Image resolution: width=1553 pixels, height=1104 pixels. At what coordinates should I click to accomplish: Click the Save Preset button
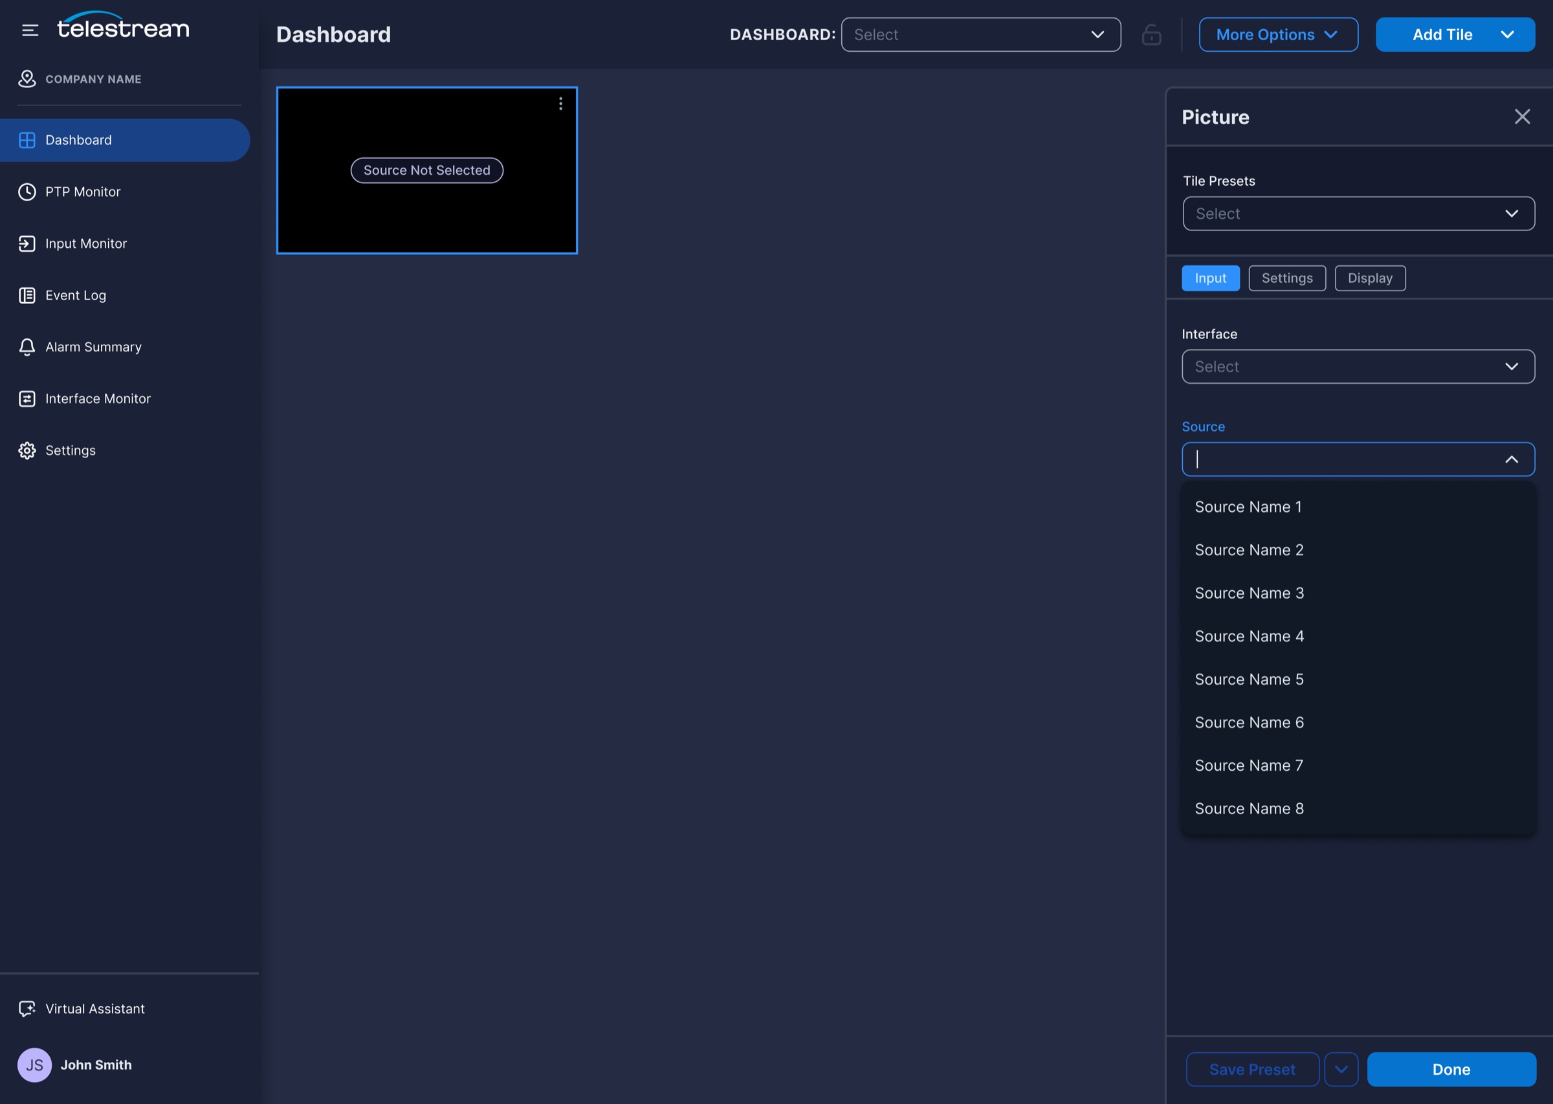[x=1252, y=1069]
